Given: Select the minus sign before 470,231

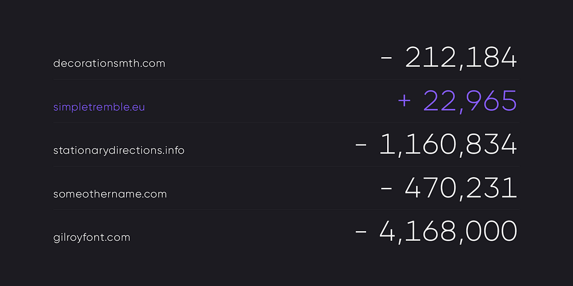Looking at the screenshot, I should point(386,188).
